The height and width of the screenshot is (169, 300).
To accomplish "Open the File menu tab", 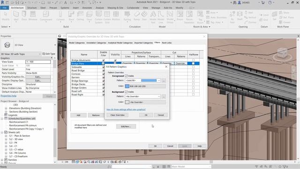I will [4, 8].
